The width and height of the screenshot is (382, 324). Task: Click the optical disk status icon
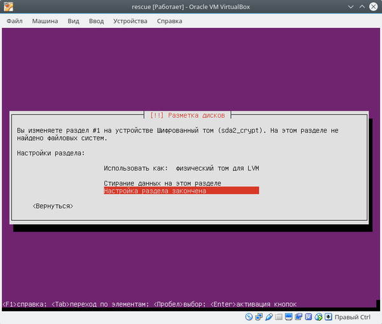(x=249, y=317)
